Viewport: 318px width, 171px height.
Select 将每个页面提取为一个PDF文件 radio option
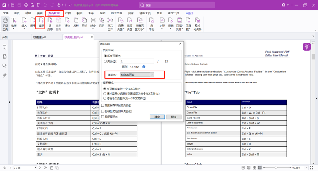(x=105, y=99)
